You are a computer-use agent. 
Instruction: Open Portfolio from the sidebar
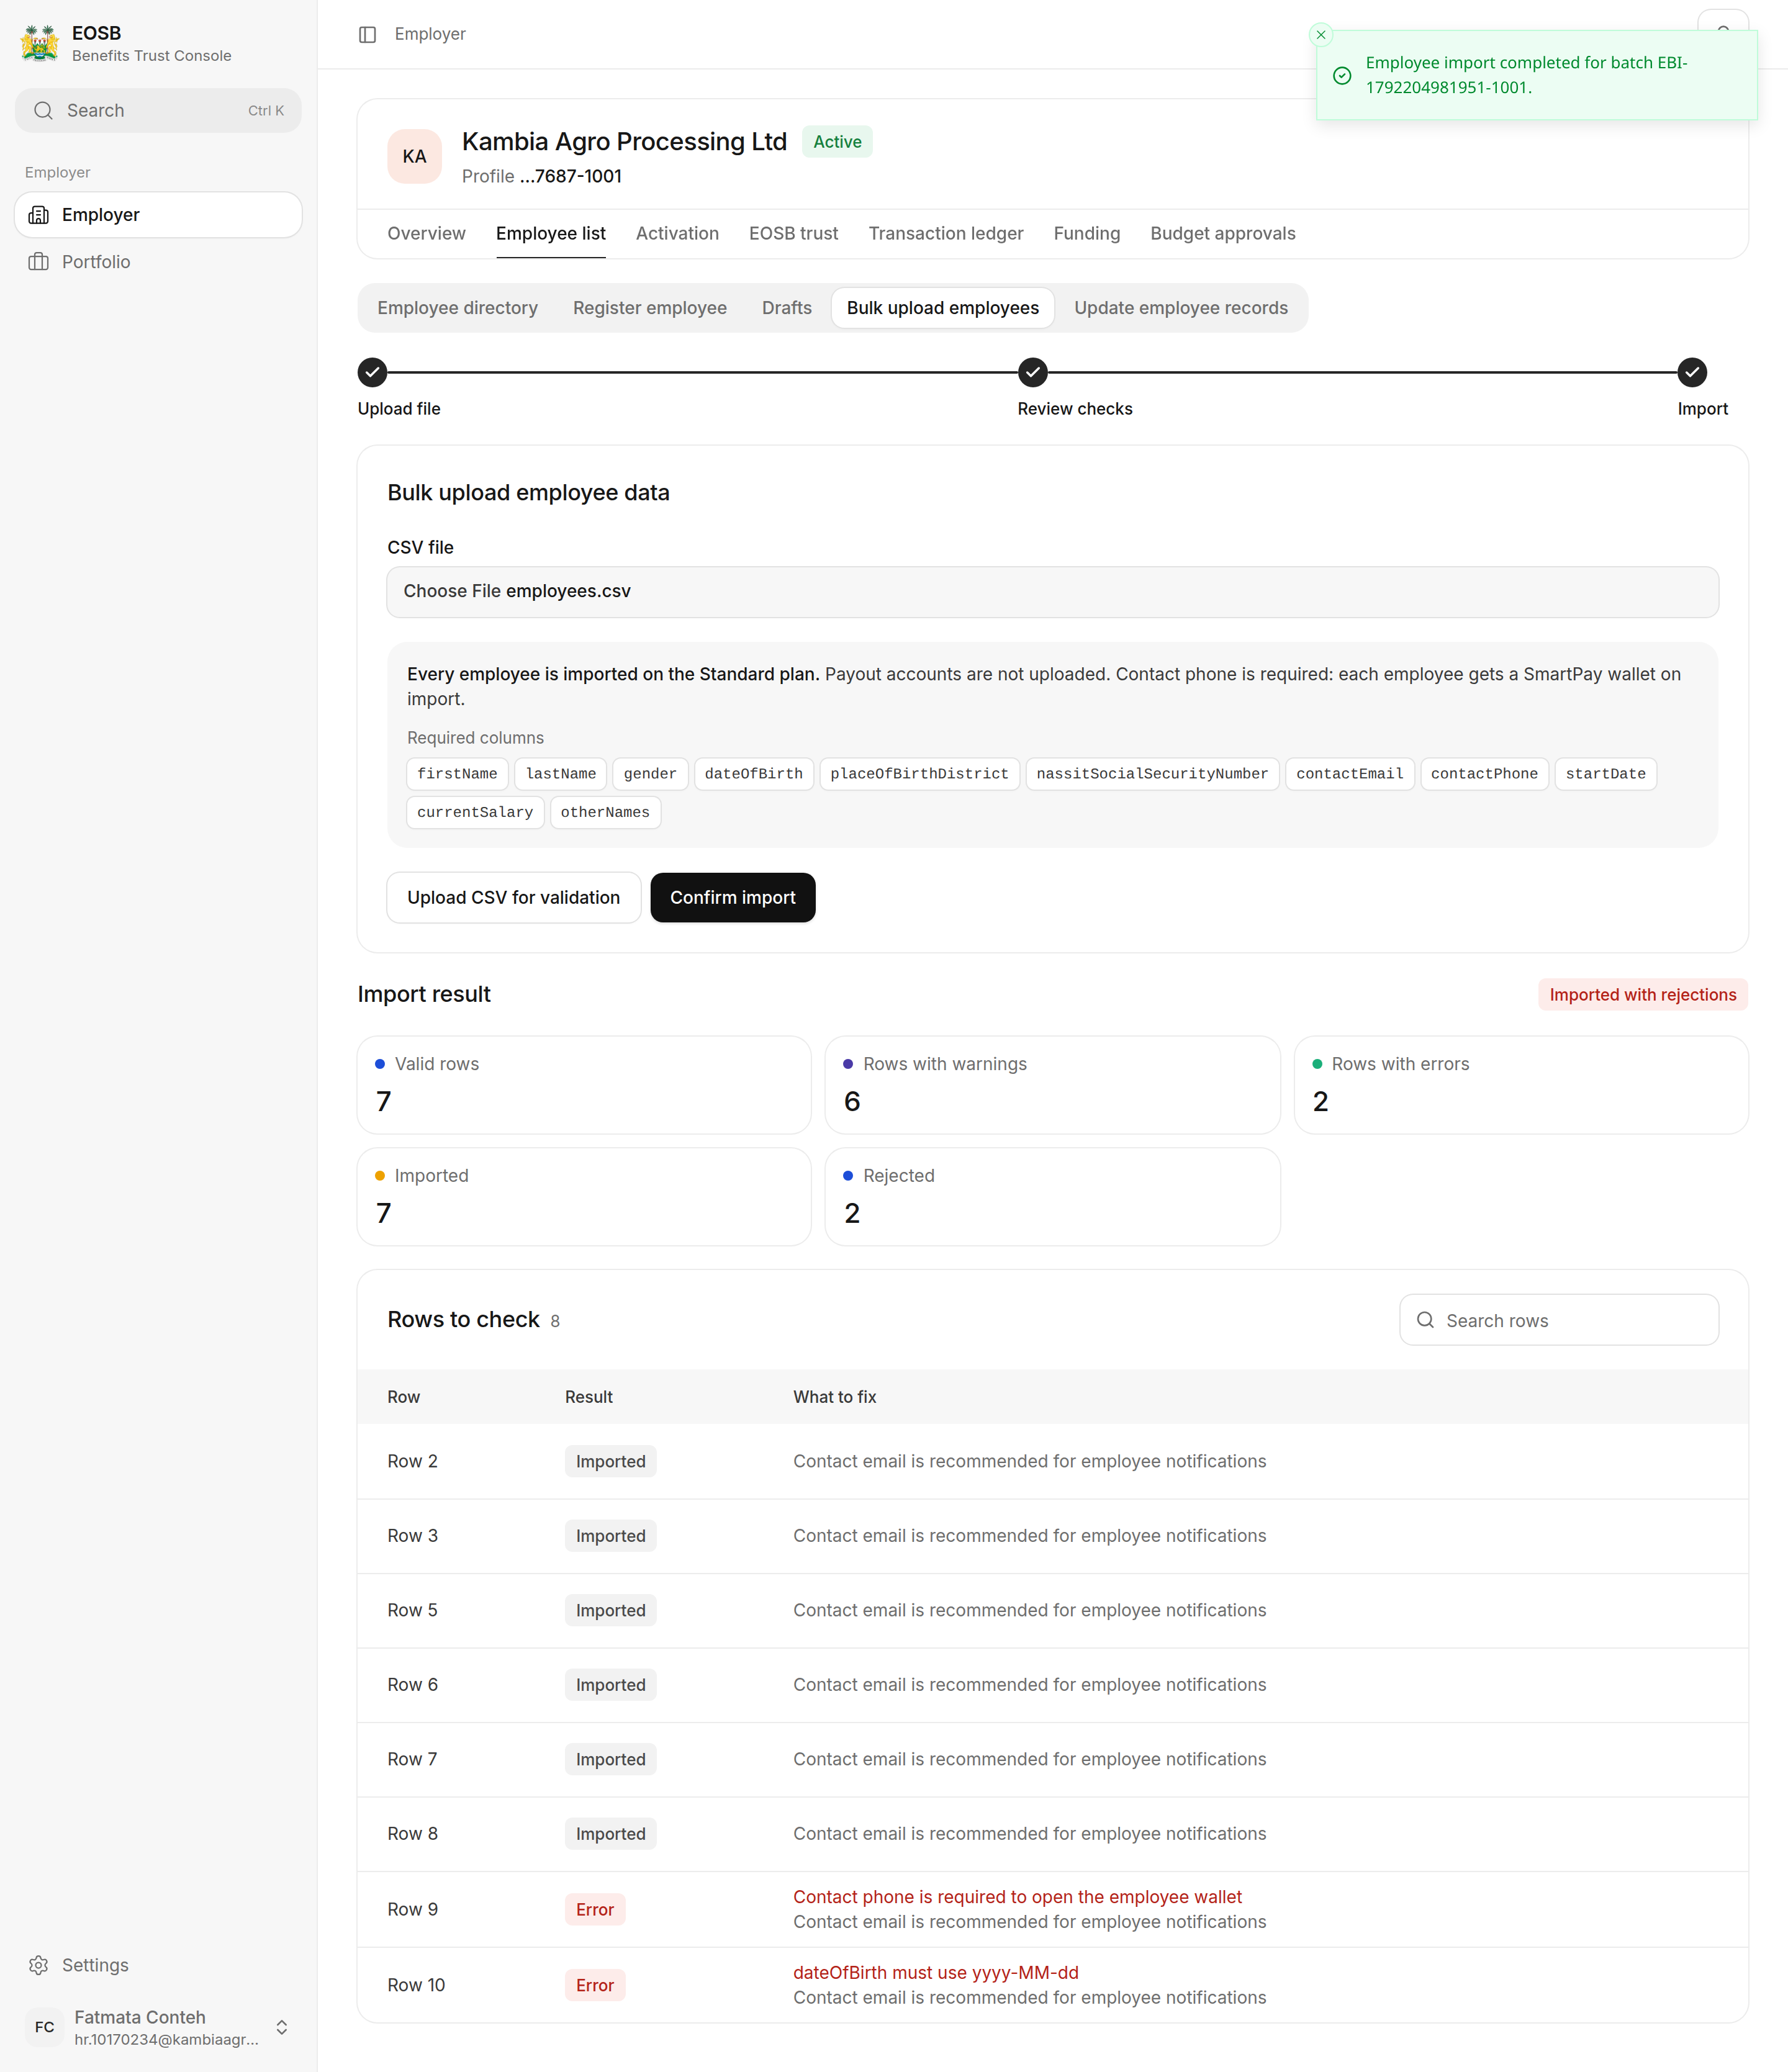pos(158,262)
